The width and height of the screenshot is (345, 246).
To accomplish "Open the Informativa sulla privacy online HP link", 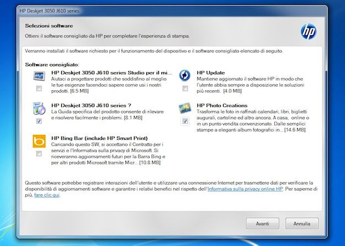I will 245,189.
